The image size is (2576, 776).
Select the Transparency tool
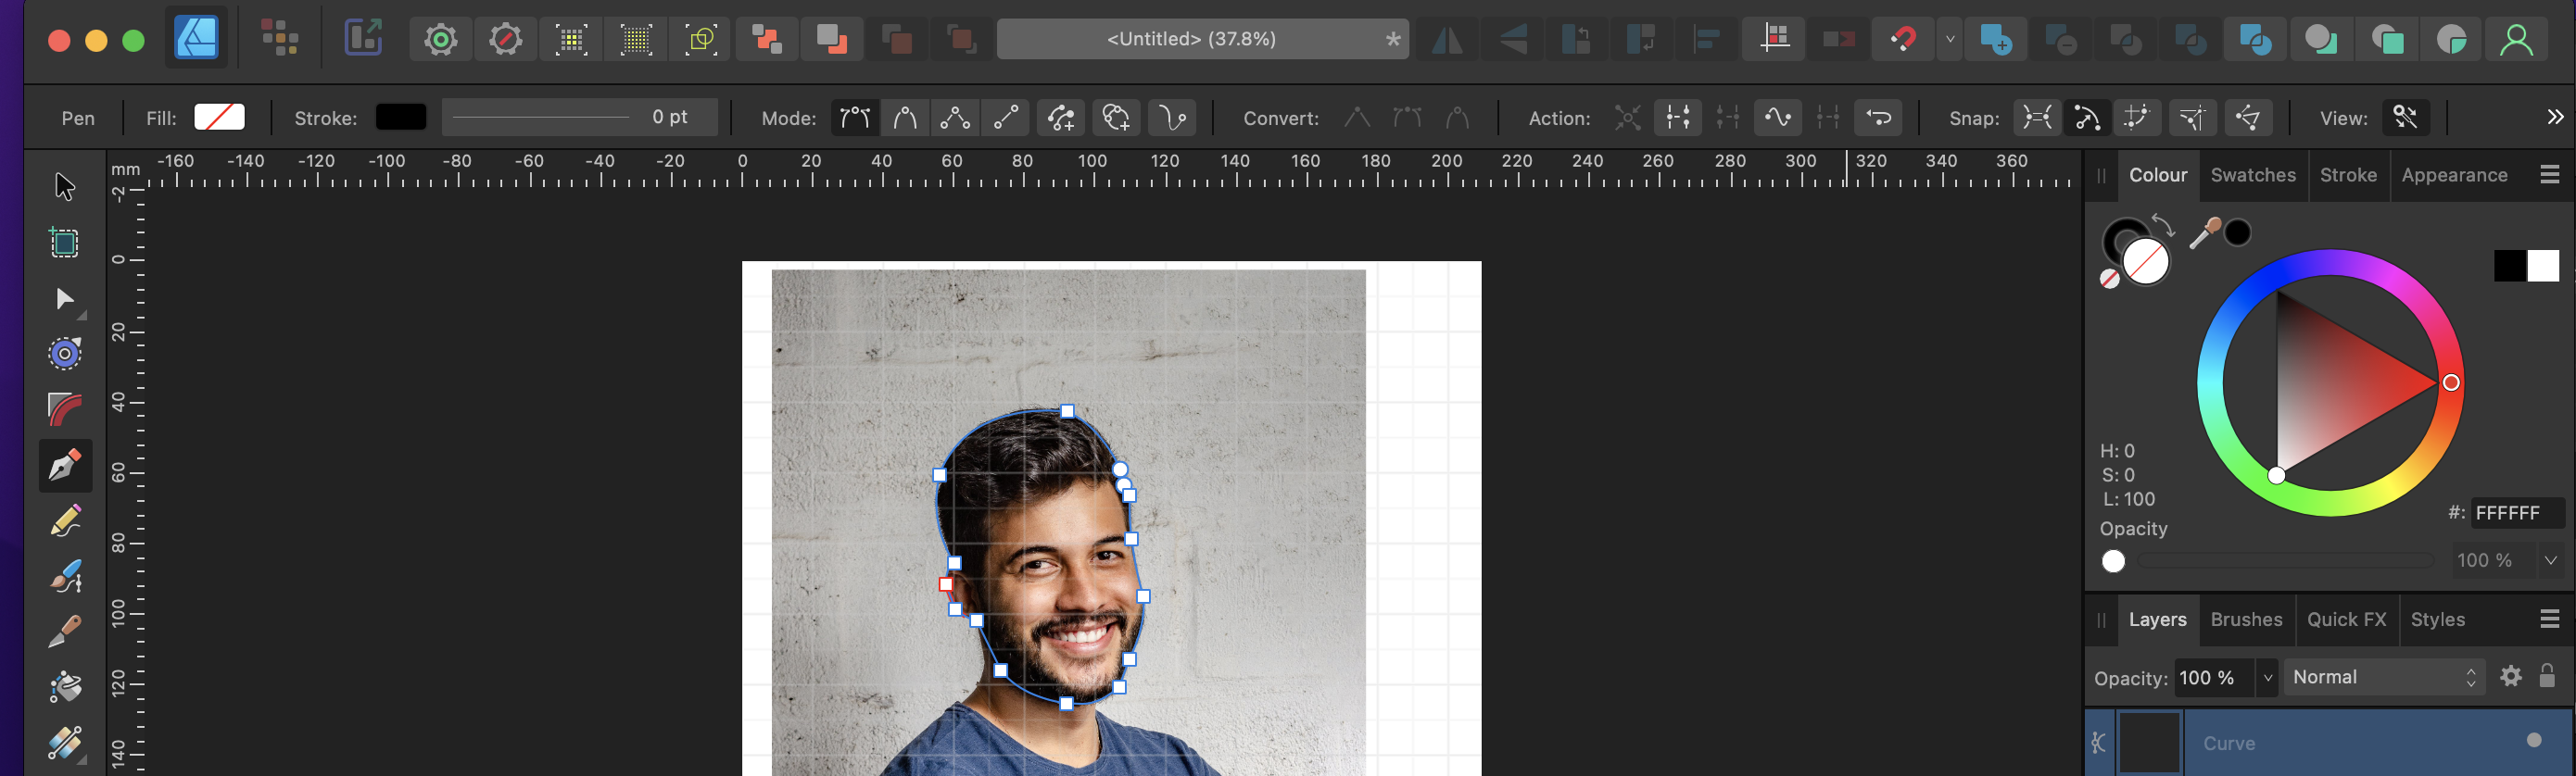(65, 743)
